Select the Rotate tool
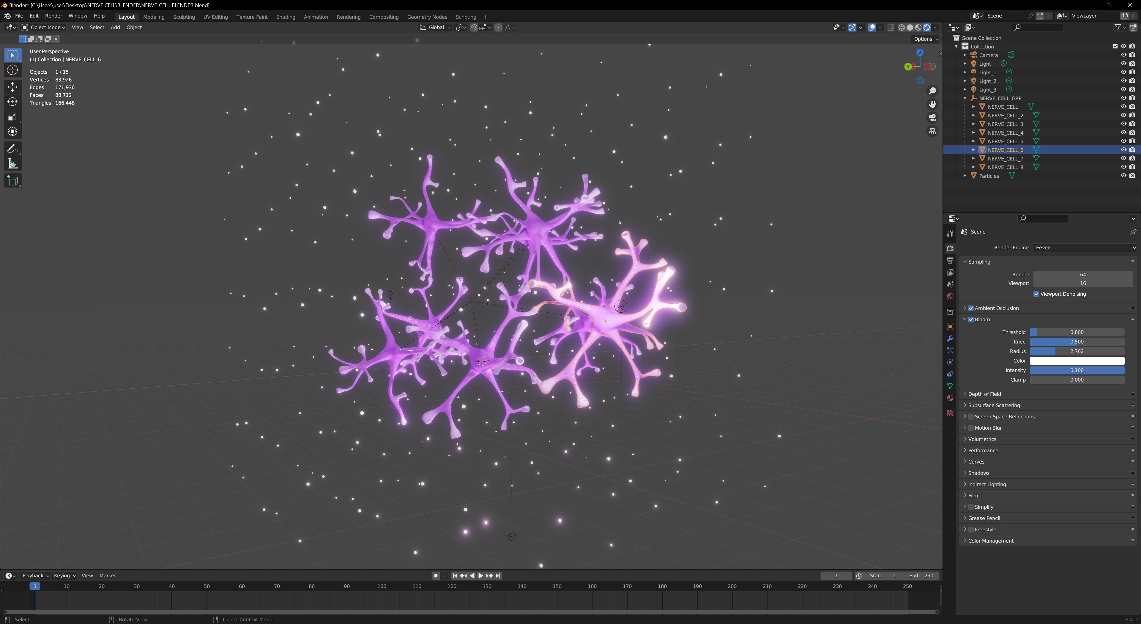Viewport: 1141px width, 624px height. click(12, 102)
